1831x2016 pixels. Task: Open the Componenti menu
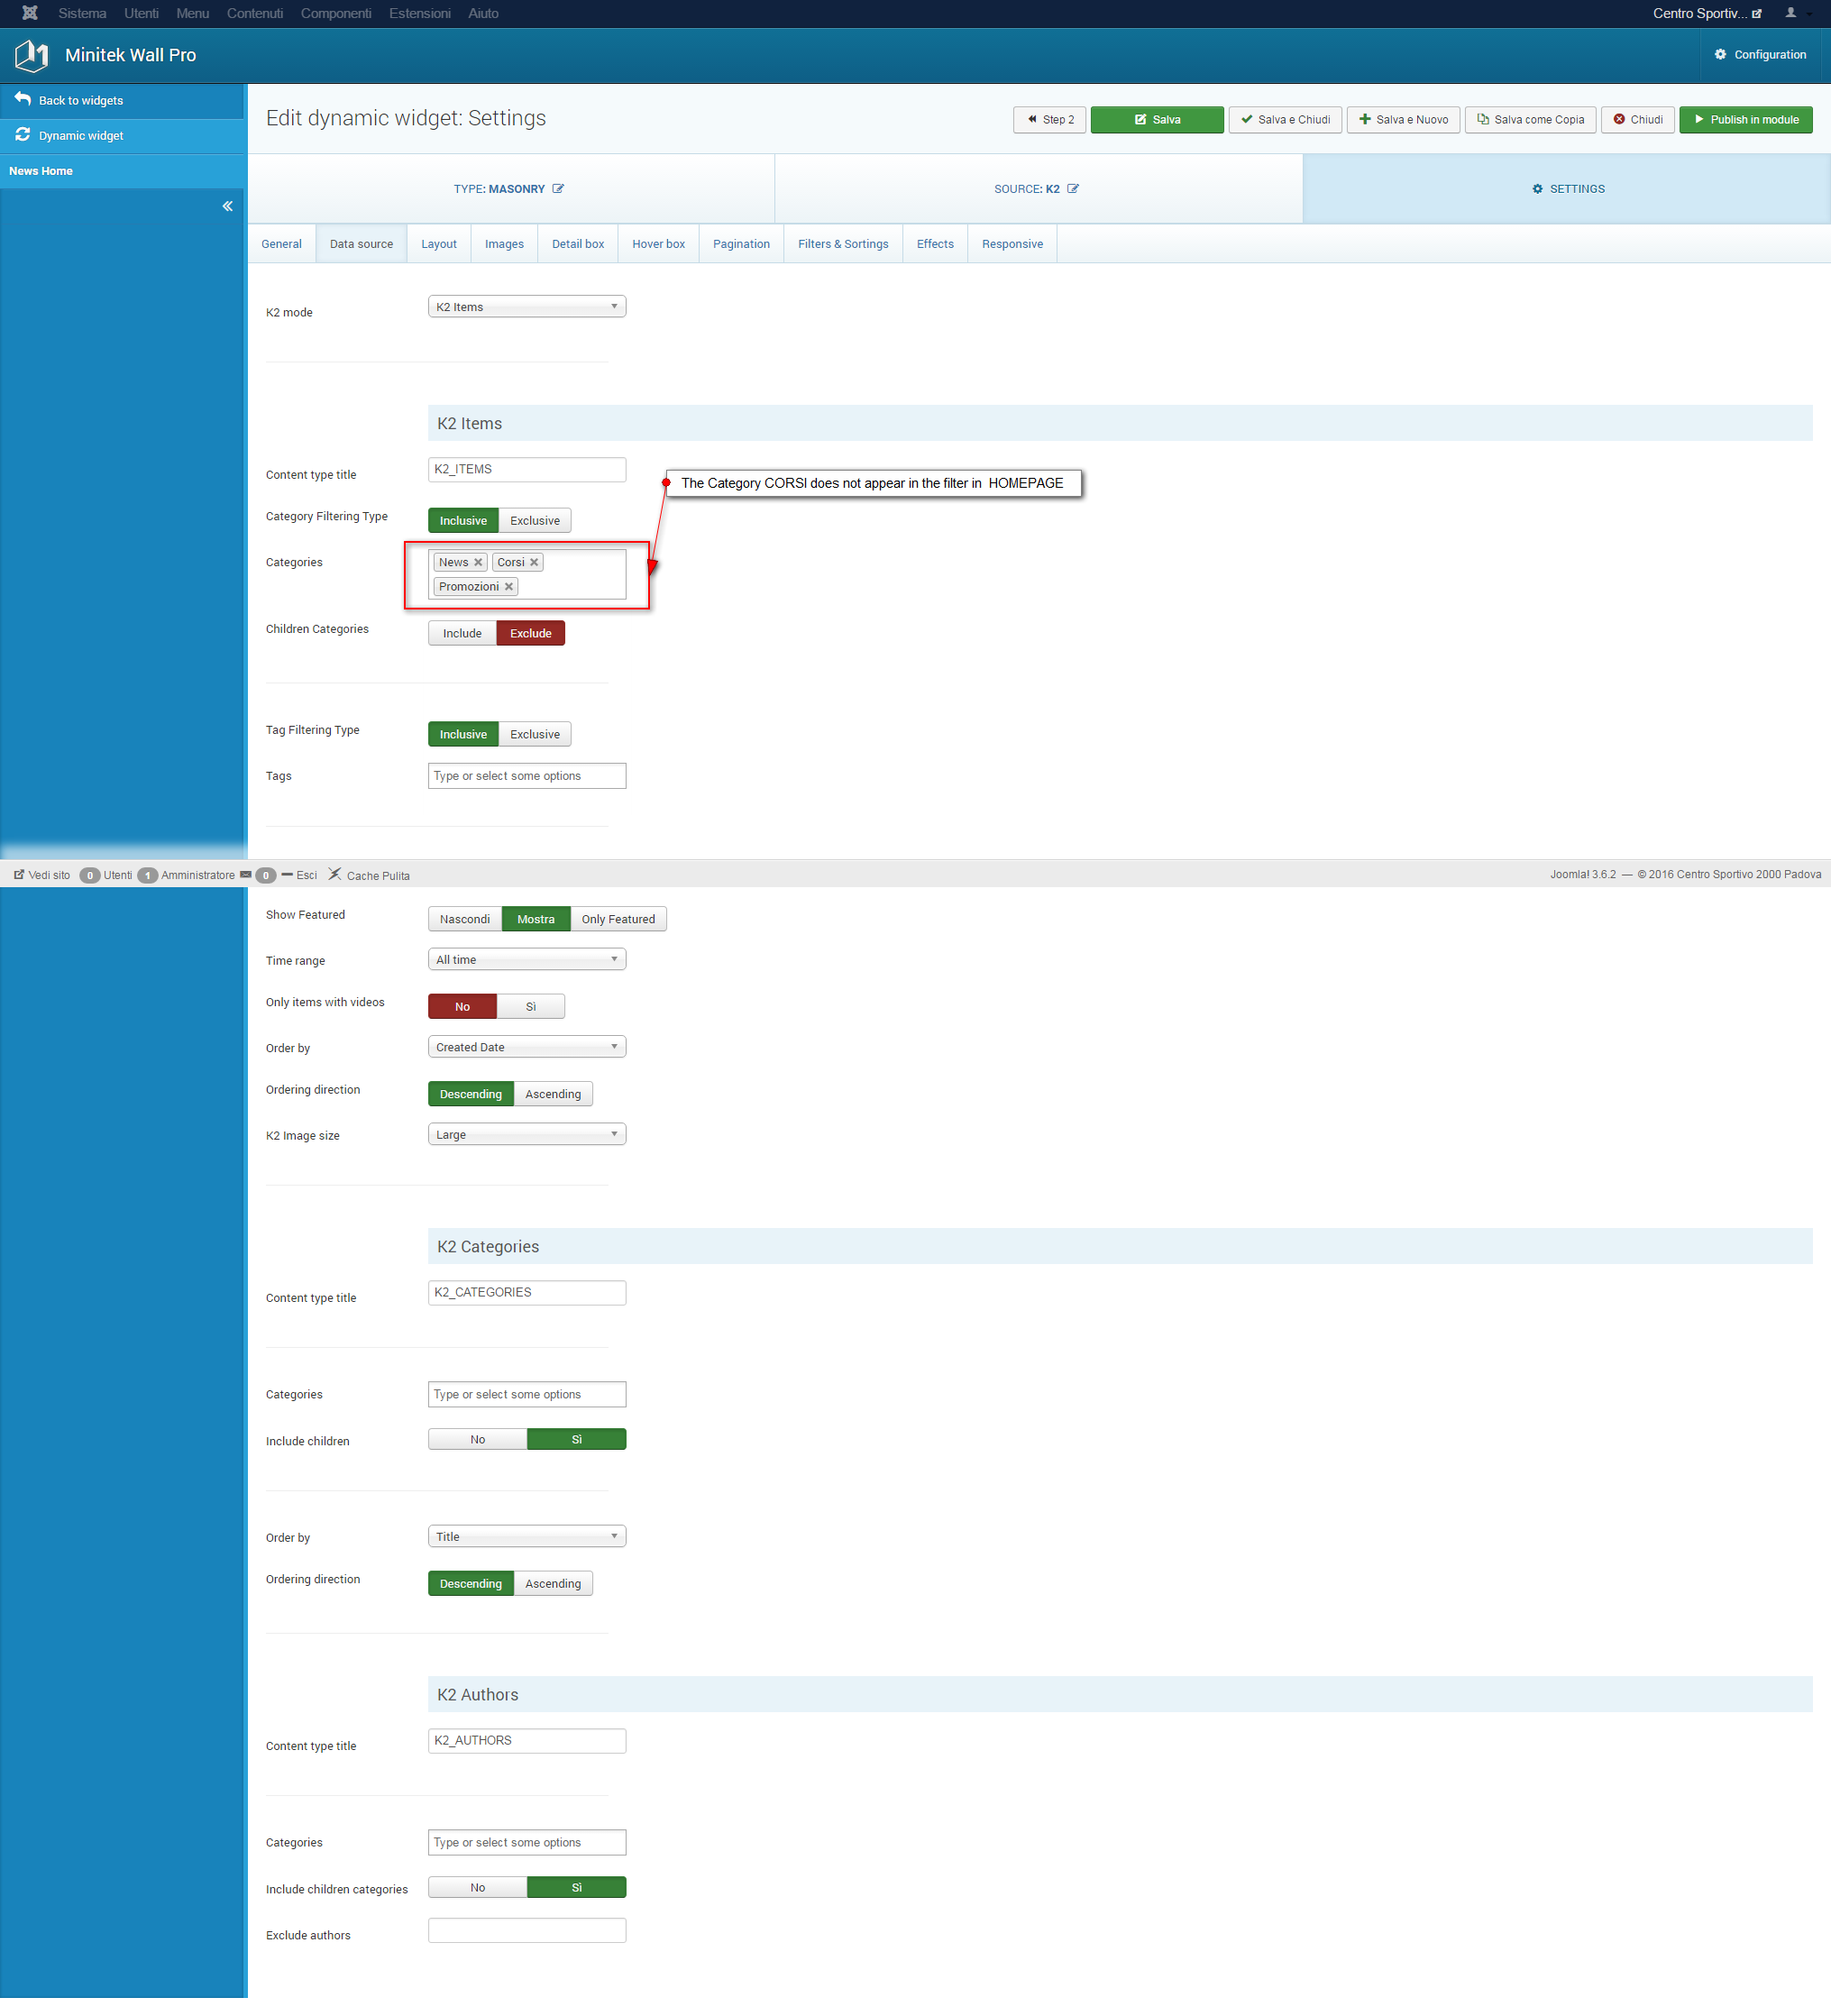point(336,13)
